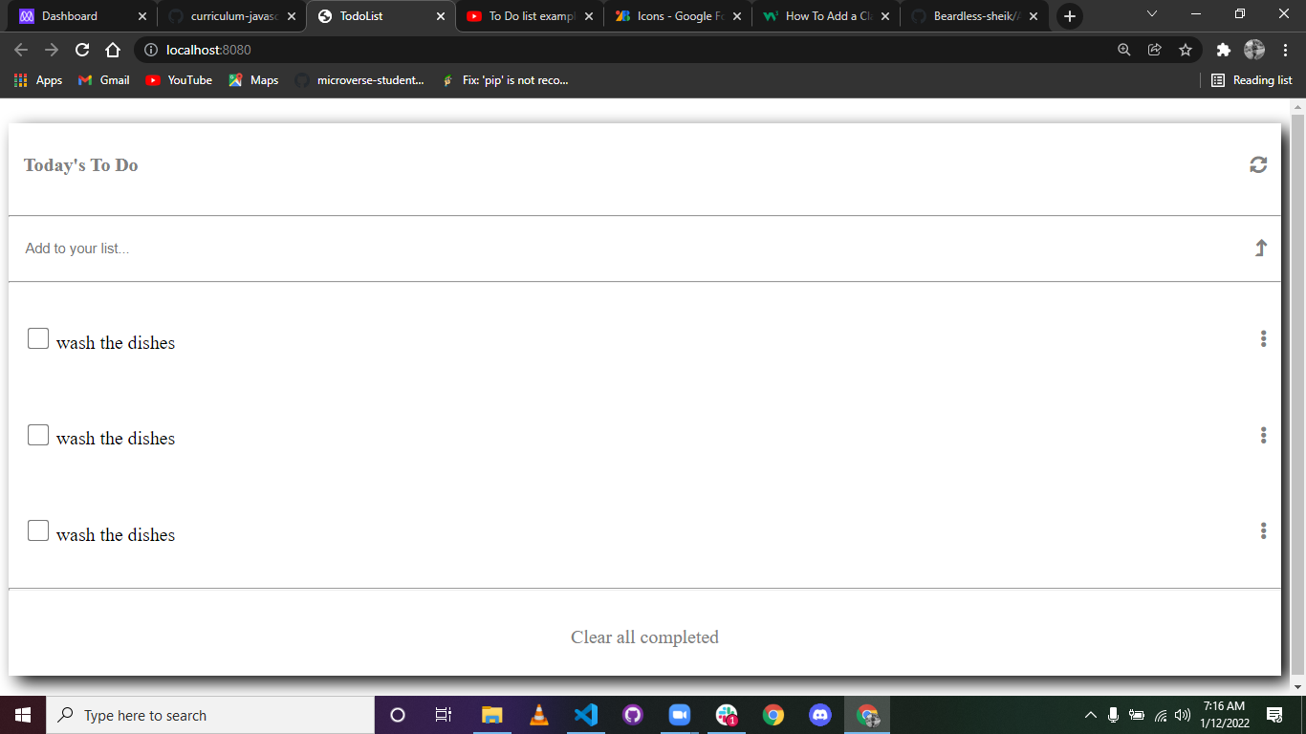Open Discord from taskbar
This screenshot has height=734, width=1306.
tap(820, 715)
